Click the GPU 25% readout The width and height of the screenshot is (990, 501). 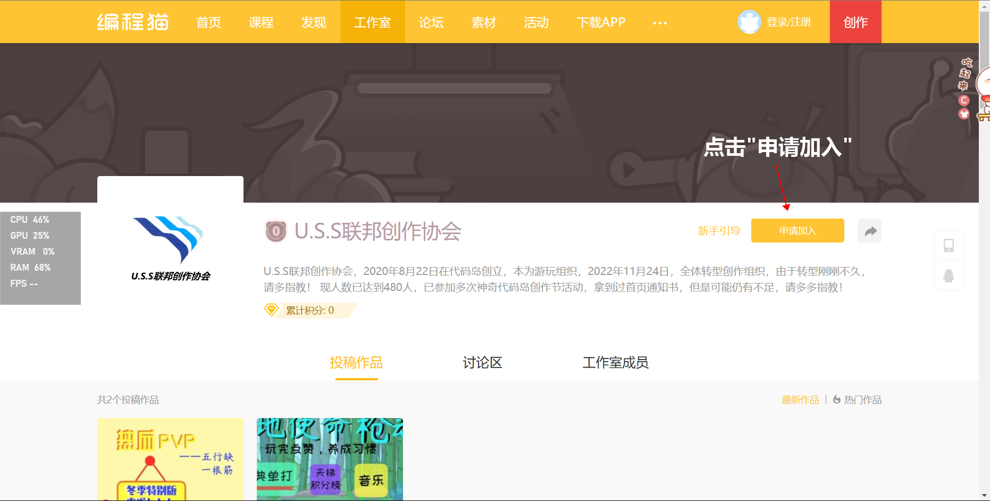click(x=30, y=236)
